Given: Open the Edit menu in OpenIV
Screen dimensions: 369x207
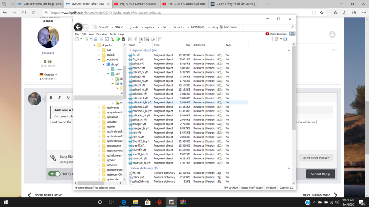Looking at the screenshot, I should point(83,34).
